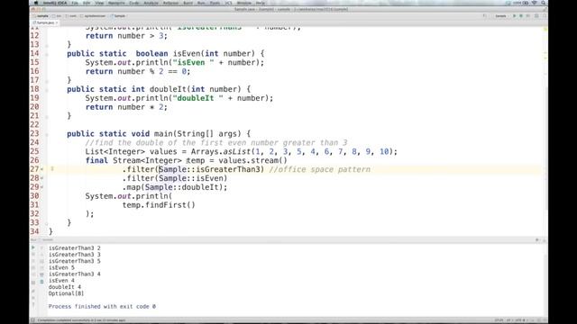The width and height of the screenshot is (577, 324).
Task: Click 'Sample::isEven' in the filter call
Action: click(x=190, y=178)
